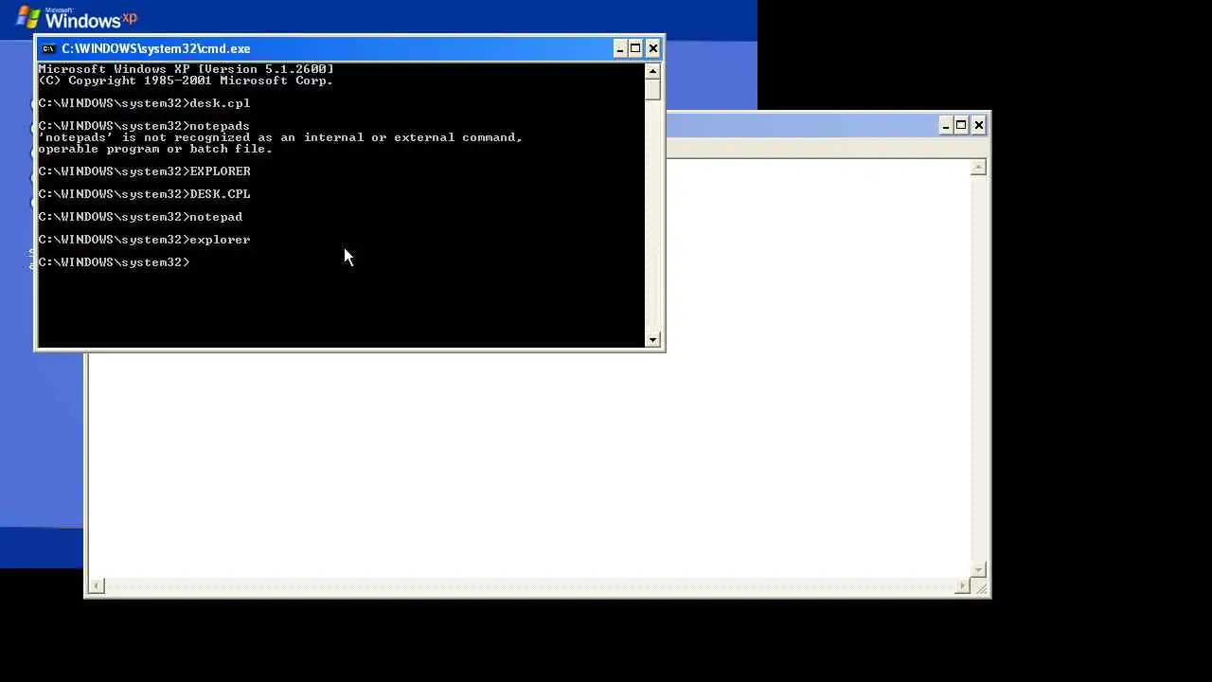Click Notepad vertical scrollbar down arrow
The width and height of the screenshot is (1212, 682).
click(979, 569)
